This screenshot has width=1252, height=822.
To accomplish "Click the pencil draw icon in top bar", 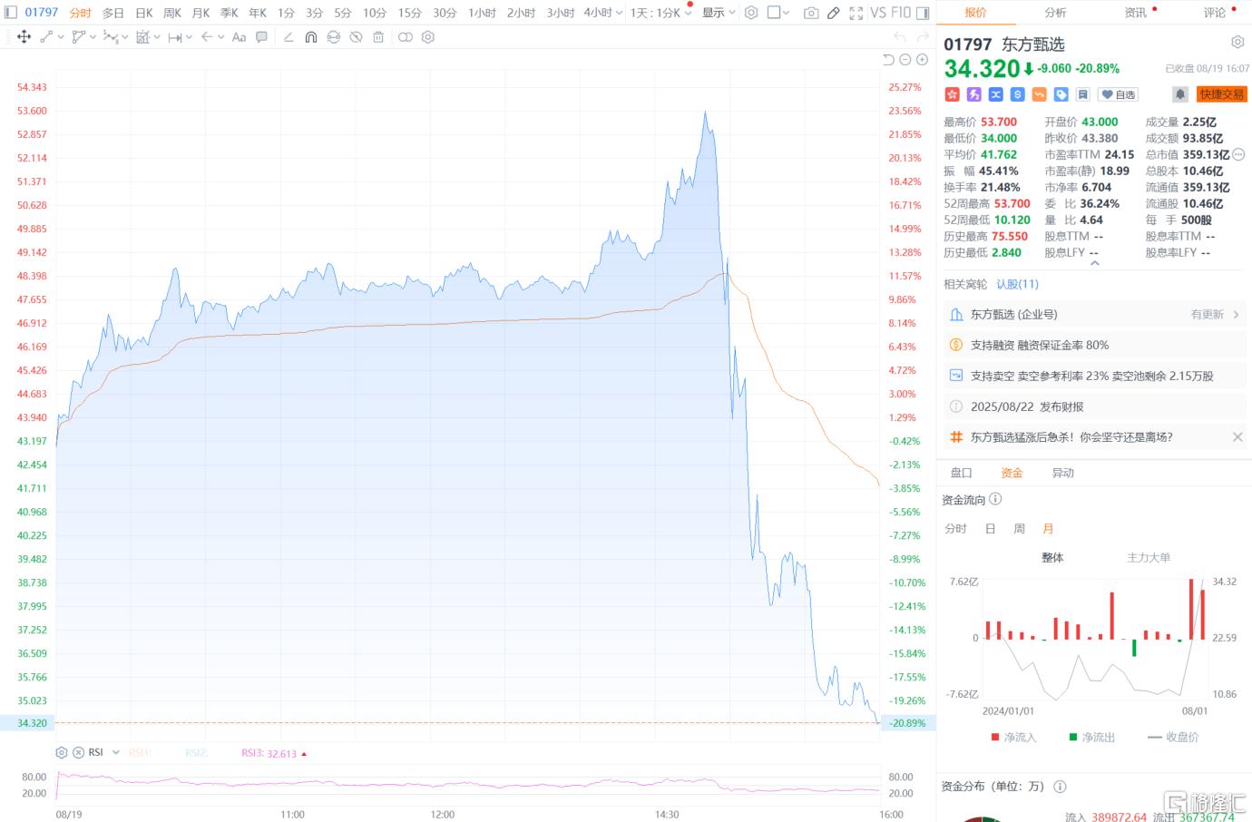I will pyautogui.click(x=834, y=13).
